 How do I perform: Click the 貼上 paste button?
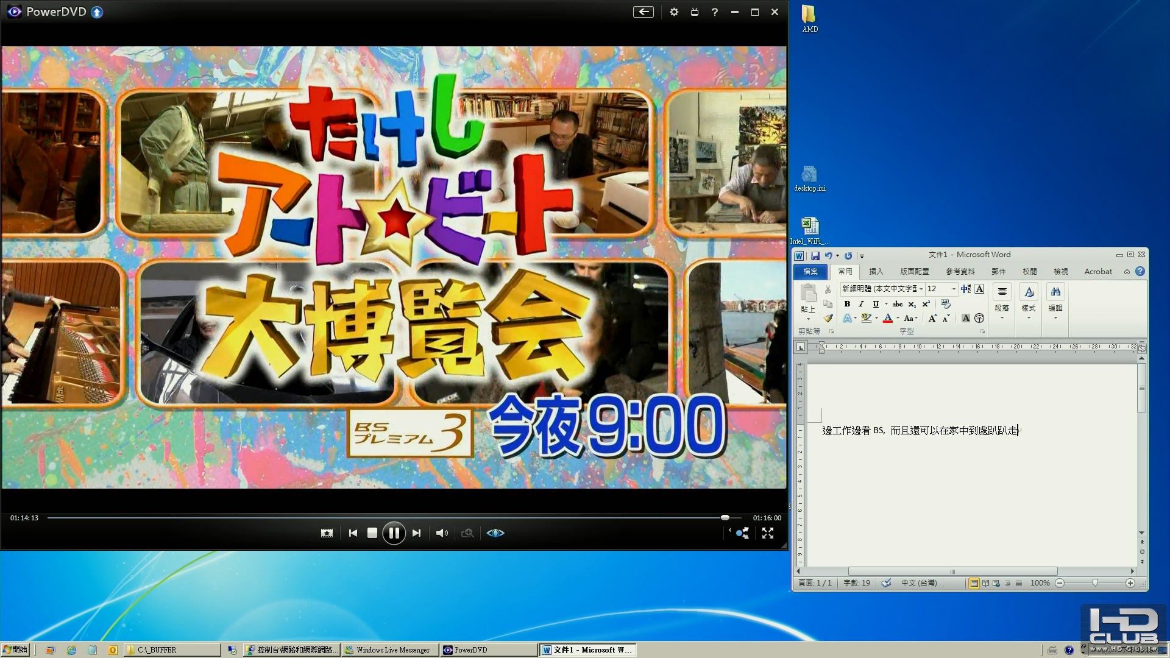pos(808,301)
